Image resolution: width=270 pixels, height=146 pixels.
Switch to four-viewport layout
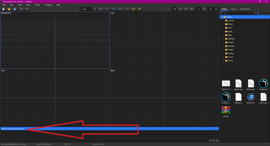[x=175, y=9]
